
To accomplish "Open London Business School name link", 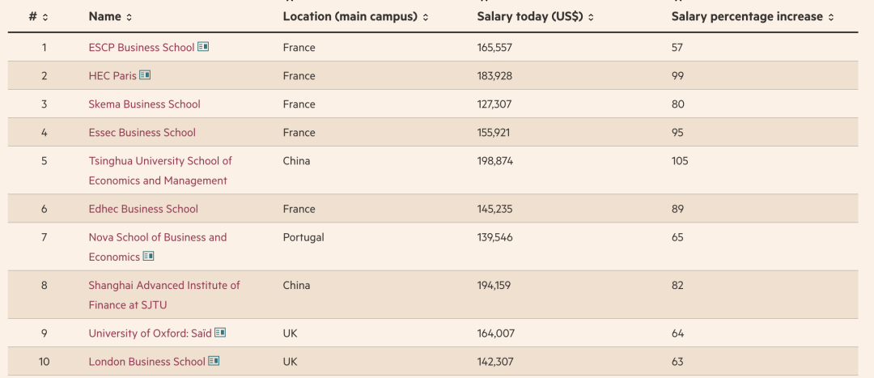I will [147, 362].
